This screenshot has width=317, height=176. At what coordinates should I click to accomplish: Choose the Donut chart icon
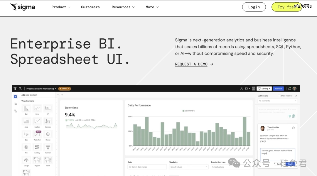click(48, 134)
